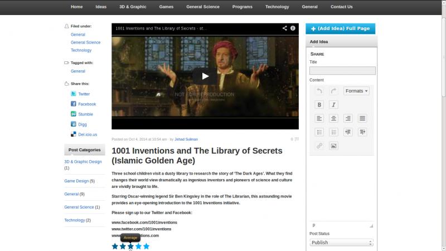
Task: Insert a bulleted list
Action: (319, 132)
